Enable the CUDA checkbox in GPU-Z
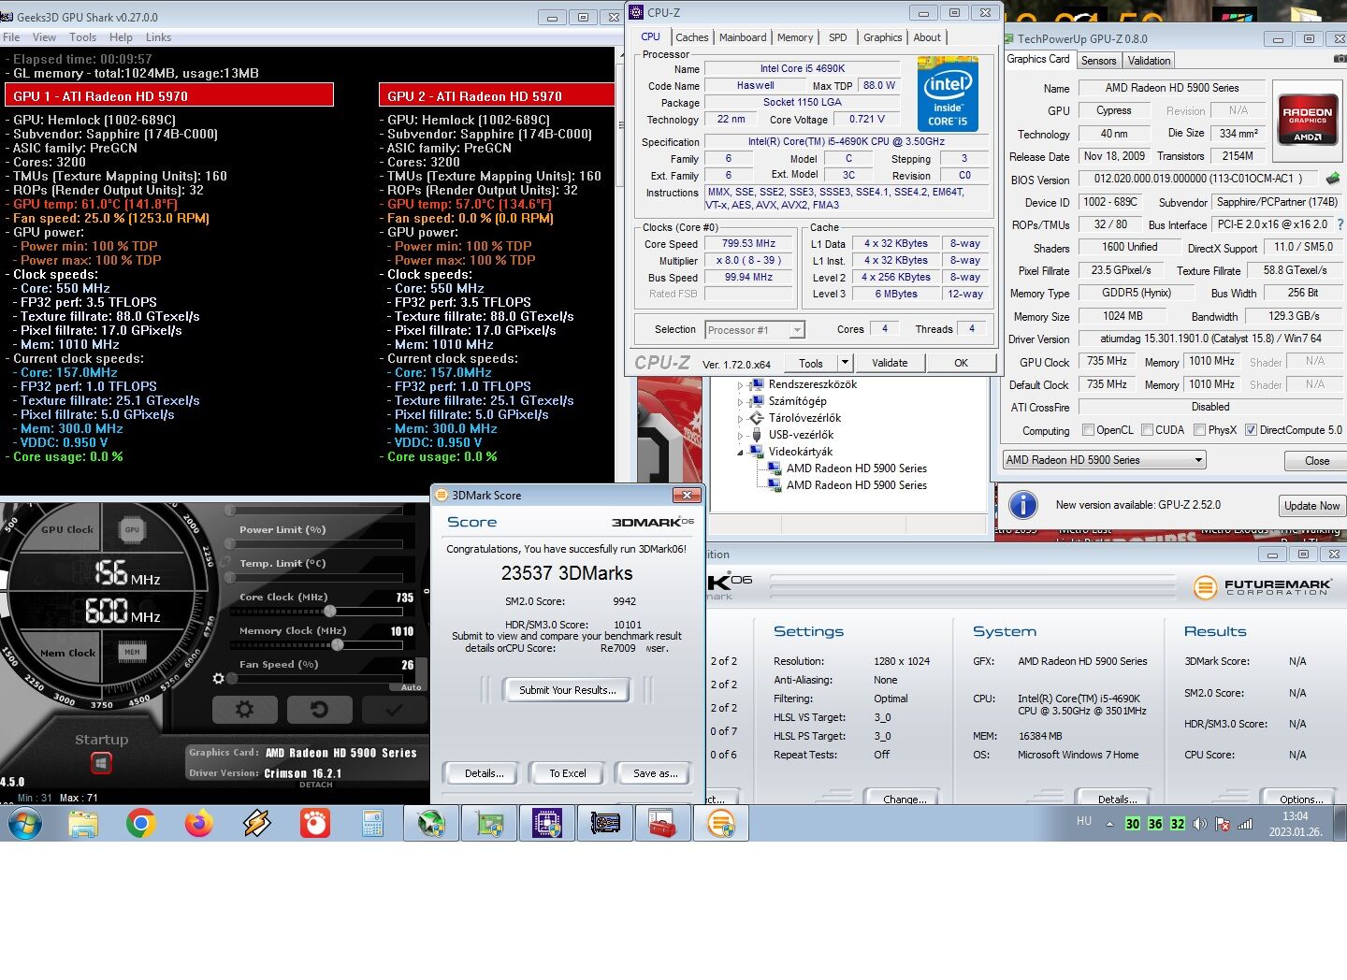 (x=1147, y=430)
